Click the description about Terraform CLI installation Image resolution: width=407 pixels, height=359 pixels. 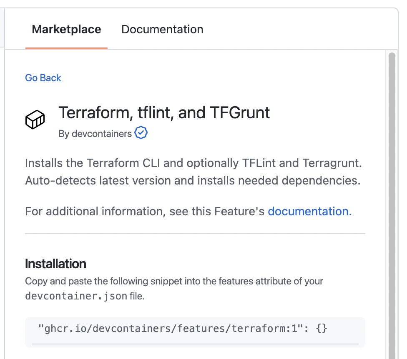(x=193, y=172)
